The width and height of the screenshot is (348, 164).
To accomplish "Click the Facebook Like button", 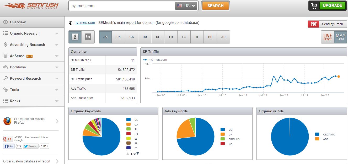I will [x=9, y=146].
